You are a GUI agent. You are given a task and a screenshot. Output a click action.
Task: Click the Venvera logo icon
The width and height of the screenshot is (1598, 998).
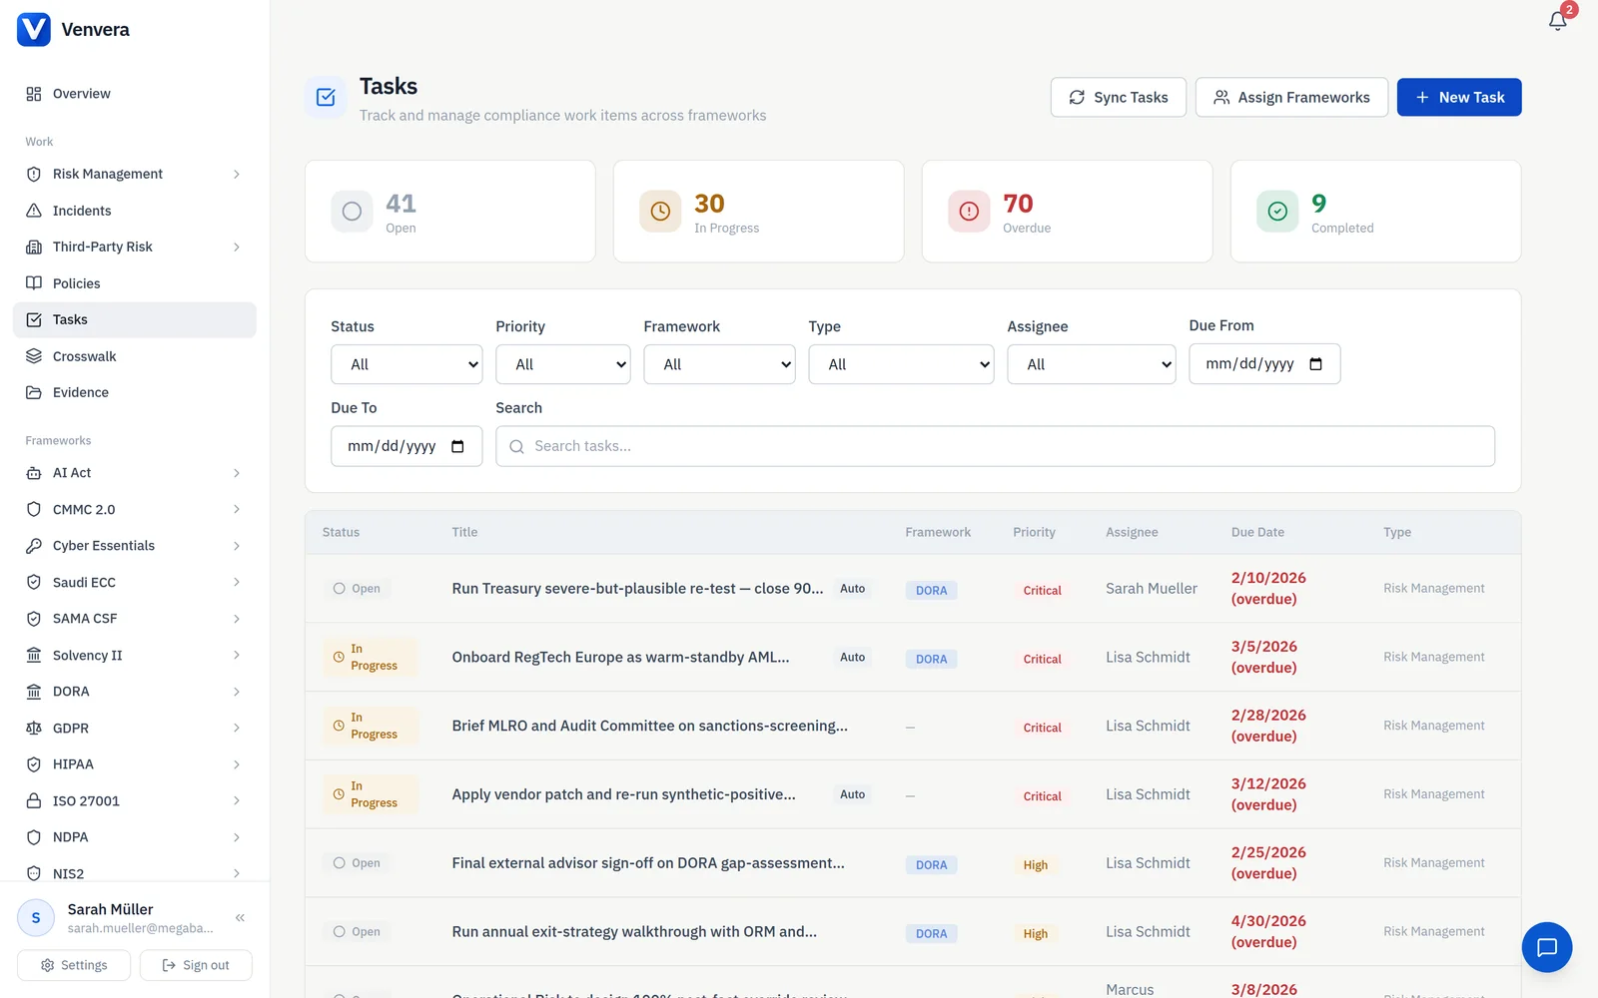pos(34,30)
